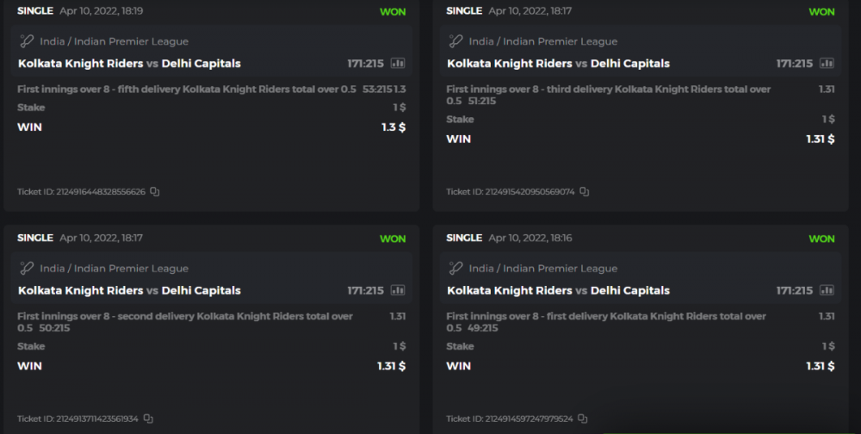Open Kolkata Knight Riders vs Delhi Capitals, 18:16 ticket

point(558,291)
